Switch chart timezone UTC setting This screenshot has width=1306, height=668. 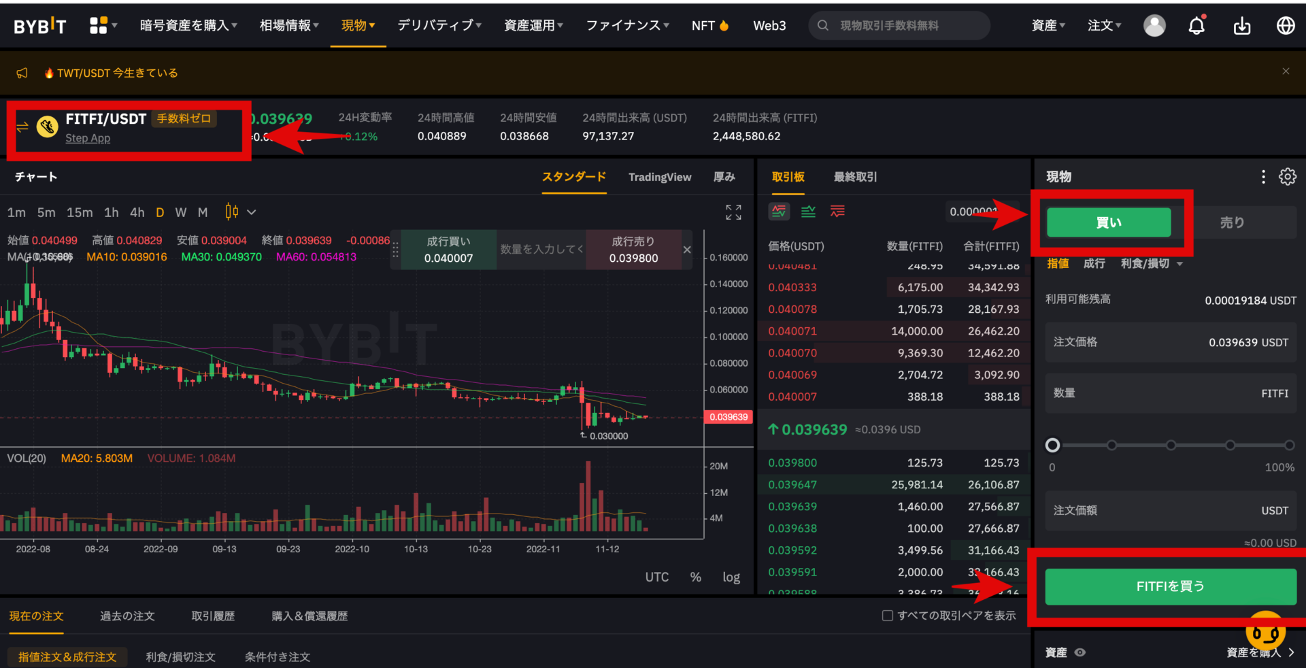[x=657, y=577]
